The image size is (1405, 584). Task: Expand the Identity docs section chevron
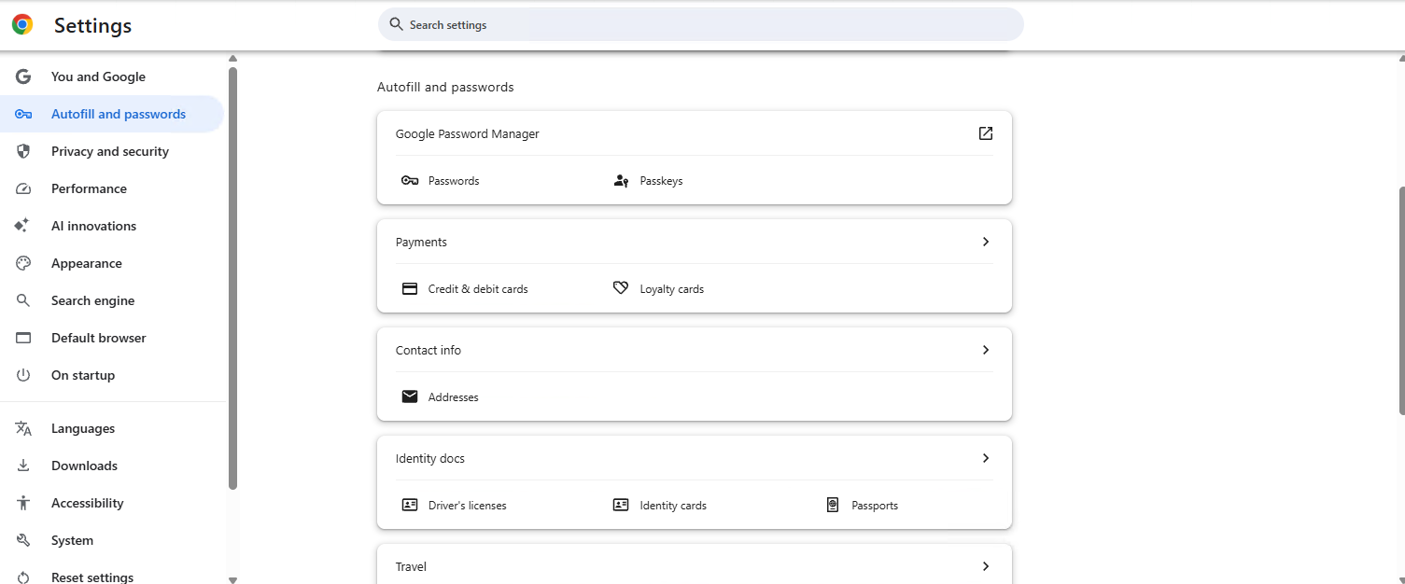click(x=986, y=458)
